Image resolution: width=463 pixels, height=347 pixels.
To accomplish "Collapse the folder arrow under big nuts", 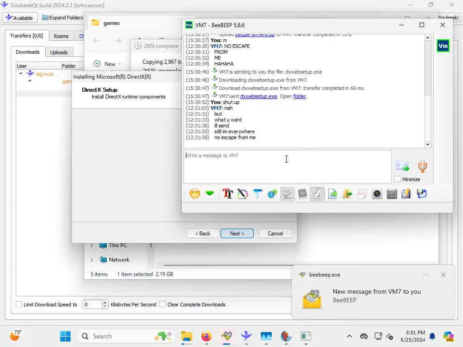I will (30, 81).
